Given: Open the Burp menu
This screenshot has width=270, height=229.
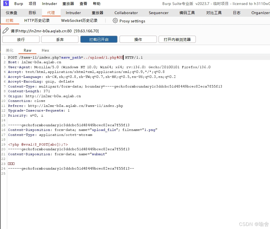Looking at the screenshot, I should [x=19, y=4].
